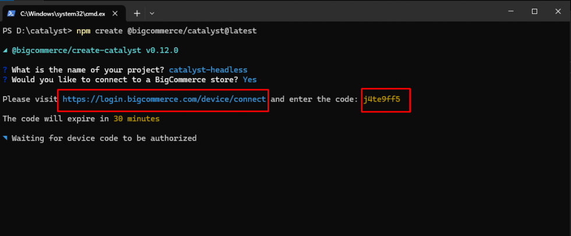Click the question mark beside project name prompt
The height and width of the screenshot is (236, 571).
5,70
